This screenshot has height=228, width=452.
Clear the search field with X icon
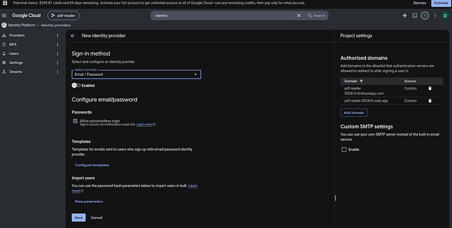[299, 16]
